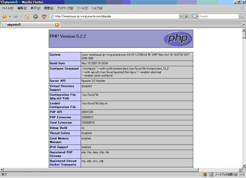Click the System row label

[x=55, y=55]
